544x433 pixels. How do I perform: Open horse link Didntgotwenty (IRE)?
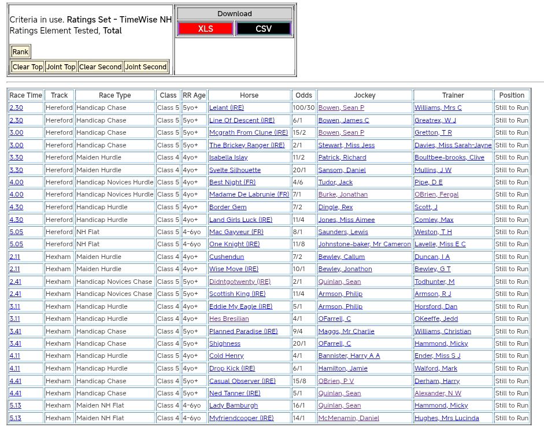[239, 282]
